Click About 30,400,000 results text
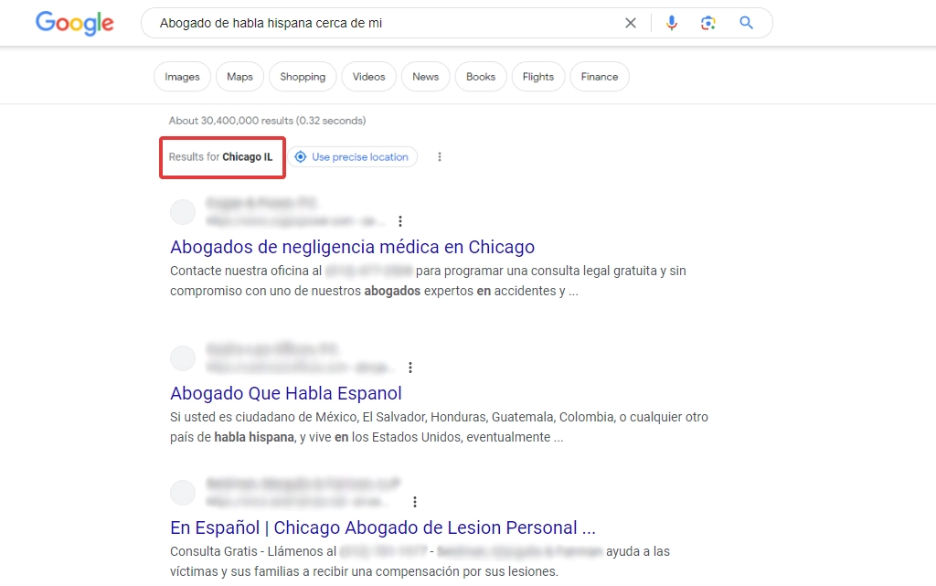Viewport: 936px width, 586px height. coord(267,121)
